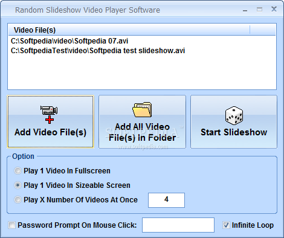Click the password text input field

(x=178, y=225)
